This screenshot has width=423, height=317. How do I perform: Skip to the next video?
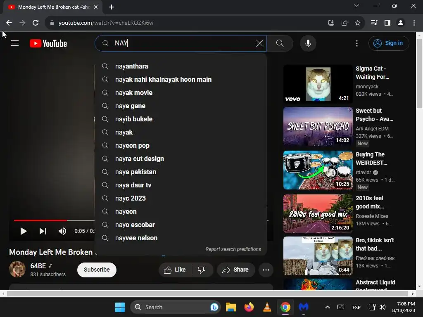43,231
